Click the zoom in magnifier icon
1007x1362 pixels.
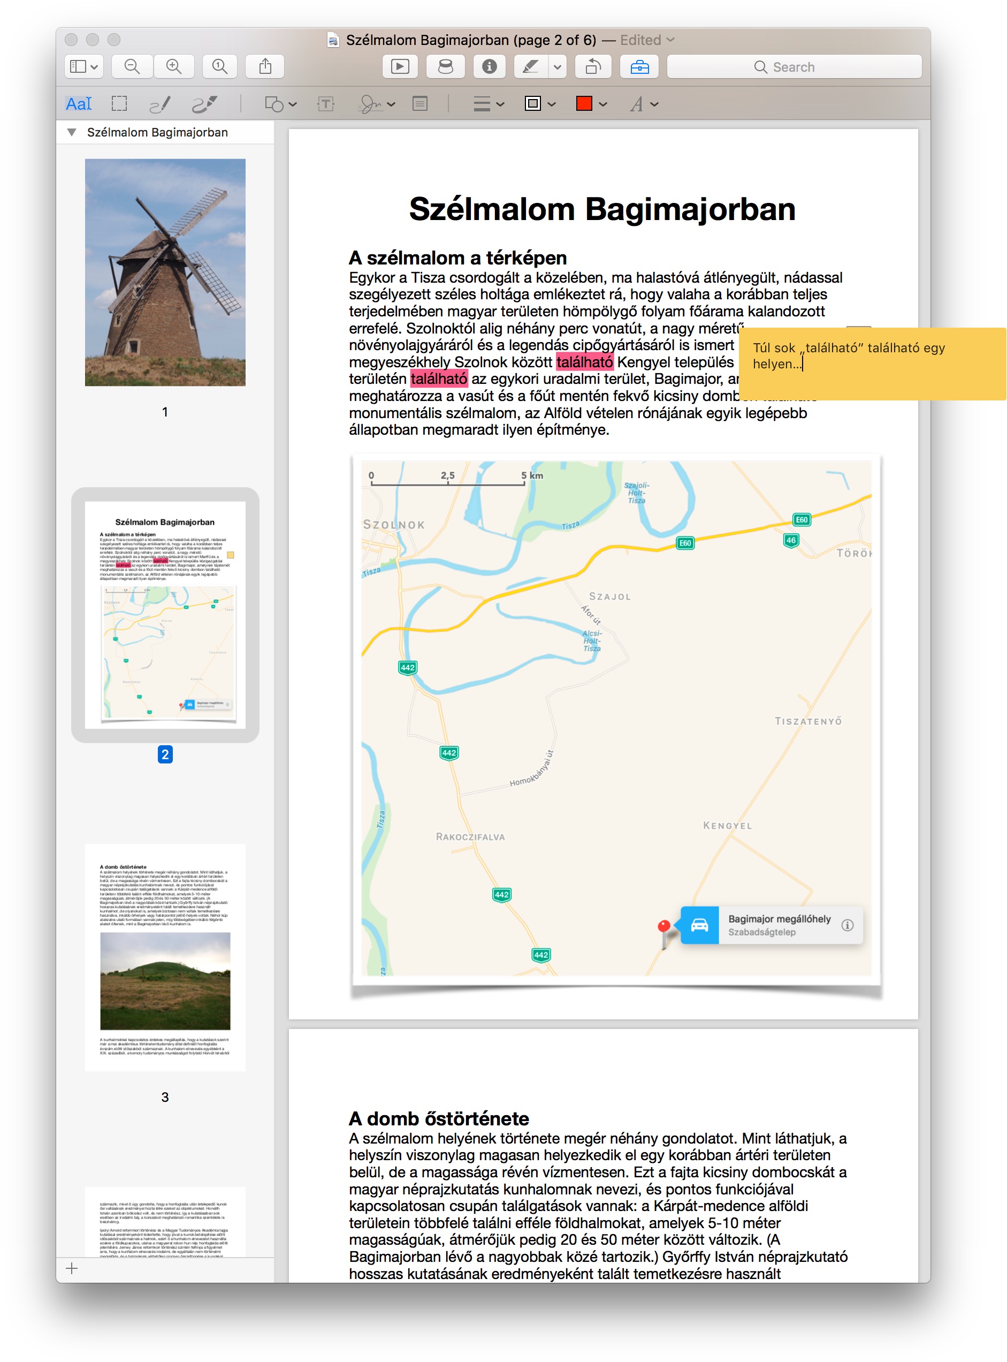pos(174,66)
